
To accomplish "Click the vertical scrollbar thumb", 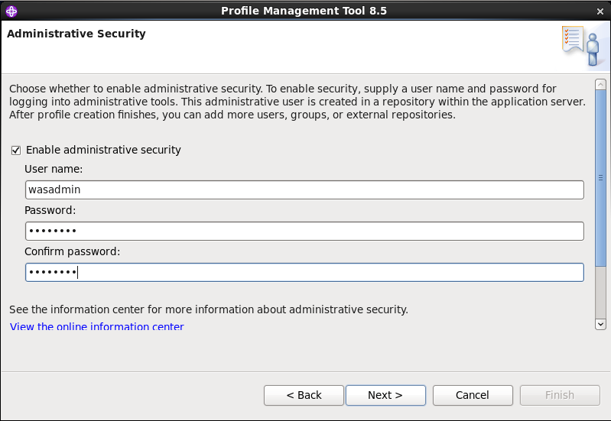I will coord(600,178).
